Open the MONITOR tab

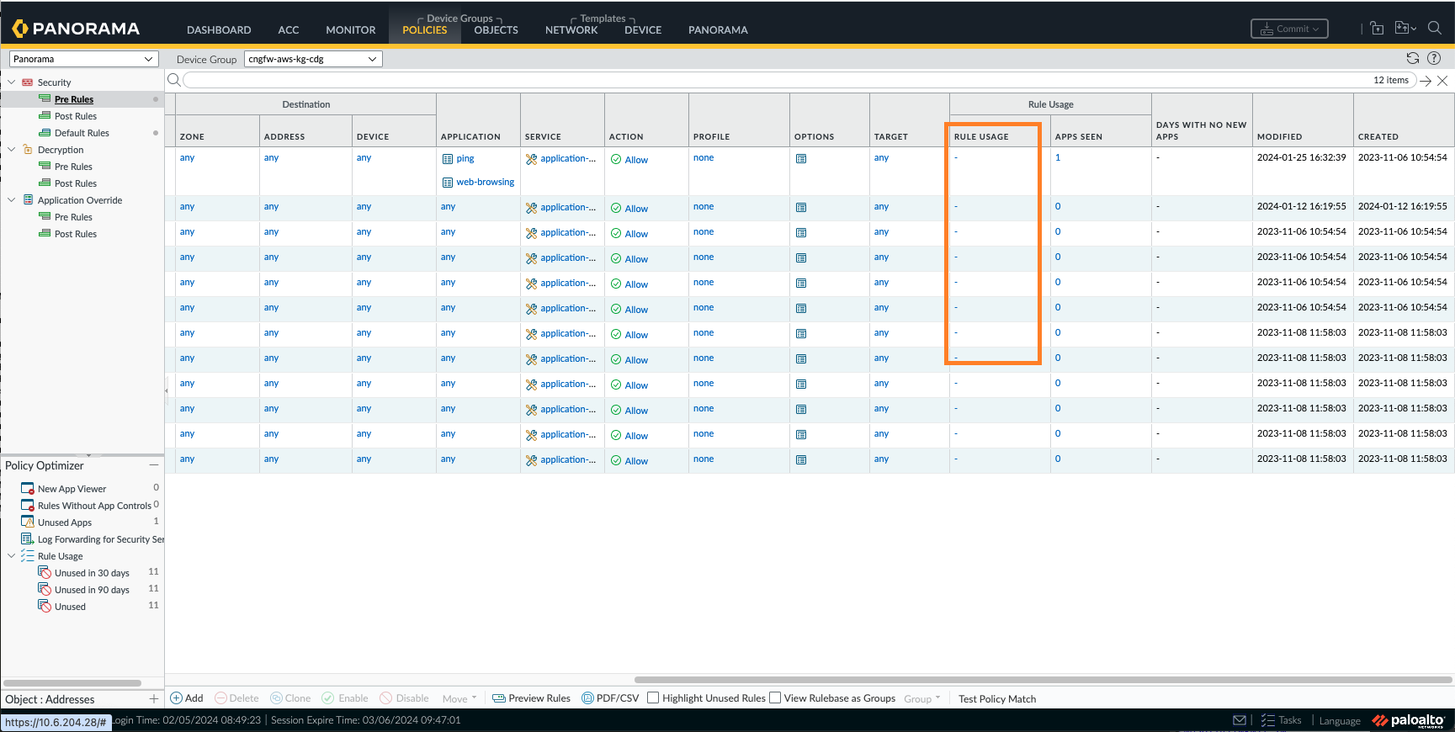coord(350,30)
